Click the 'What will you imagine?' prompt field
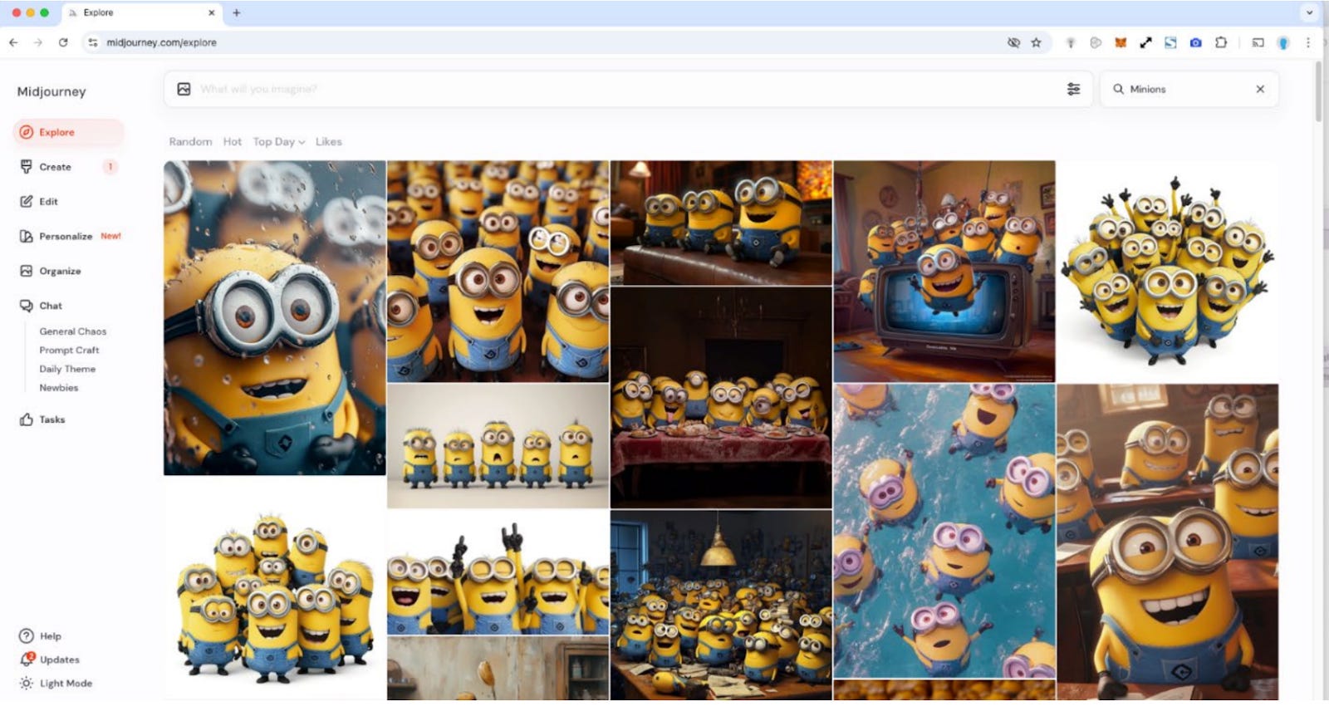 (x=627, y=89)
